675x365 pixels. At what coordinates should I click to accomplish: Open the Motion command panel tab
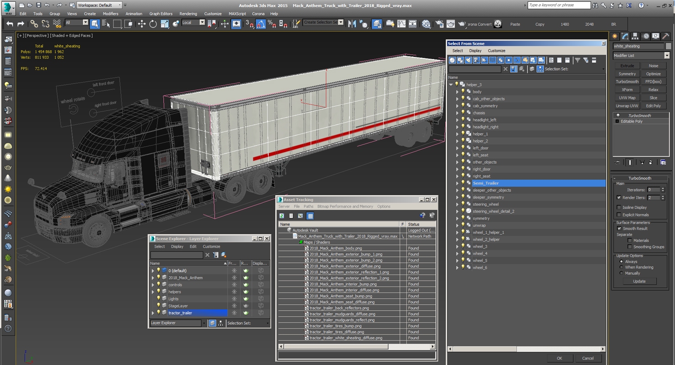coord(646,36)
